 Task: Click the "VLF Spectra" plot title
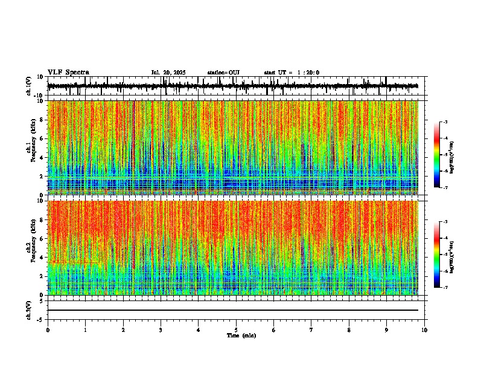tap(68, 73)
